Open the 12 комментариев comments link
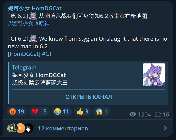176x140 pixels. click(x=63, y=128)
